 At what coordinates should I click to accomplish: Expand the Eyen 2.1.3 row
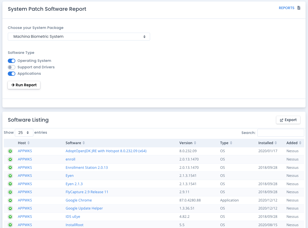click(10, 184)
